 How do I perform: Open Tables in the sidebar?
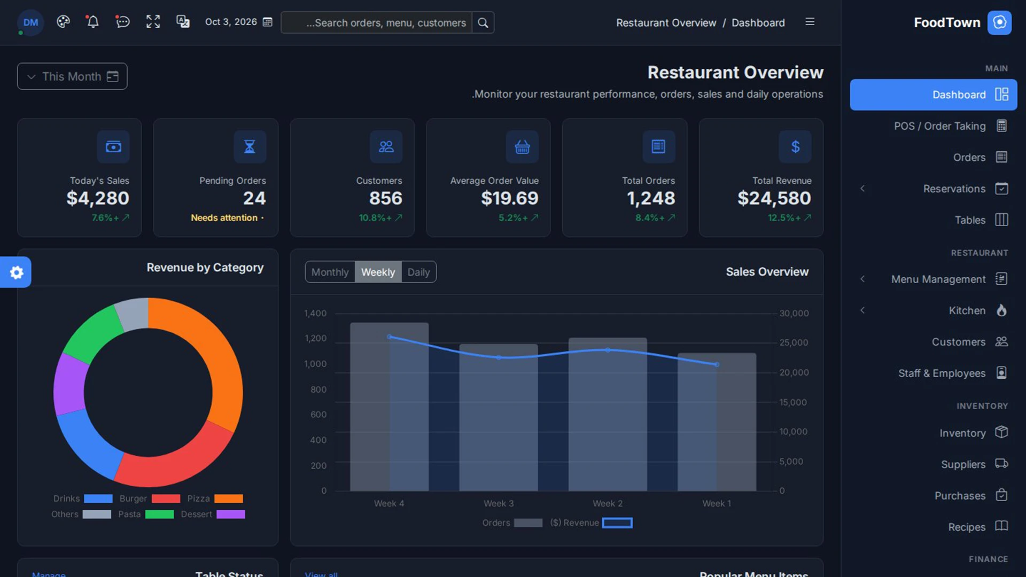click(933, 220)
